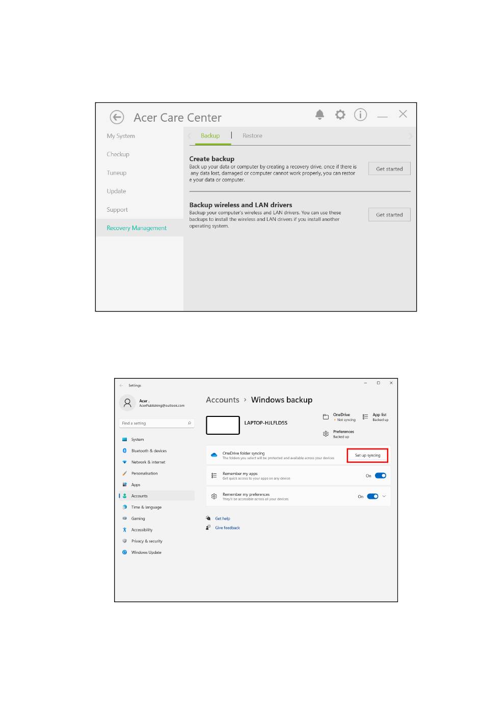Click the user avatar for Acer account
This screenshot has width=484, height=703.
click(127, 403)
